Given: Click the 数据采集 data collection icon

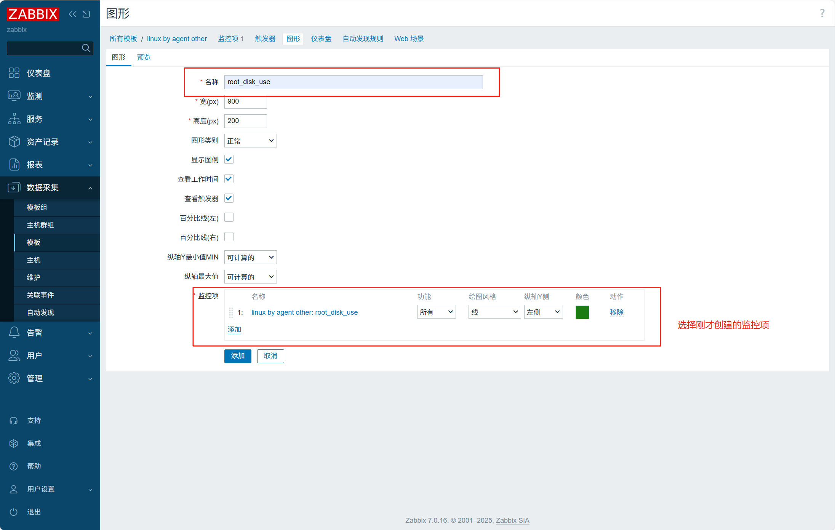Looking at the screenshot, I should pyautogui.click(x=14, y=187).
